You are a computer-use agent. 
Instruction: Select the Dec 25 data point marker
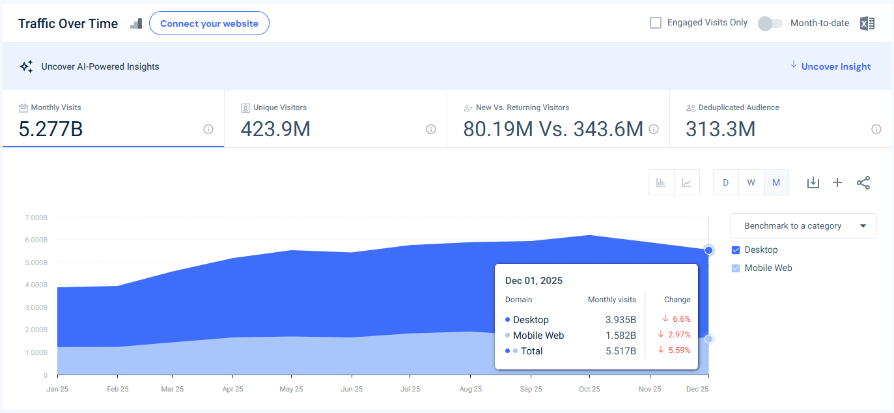pos(708,249)
